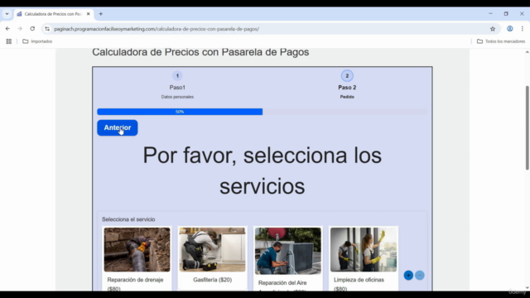Expand the tab search dropdown arrow
The width and height of the screenshot is (530, 298).
coord(7,14)
